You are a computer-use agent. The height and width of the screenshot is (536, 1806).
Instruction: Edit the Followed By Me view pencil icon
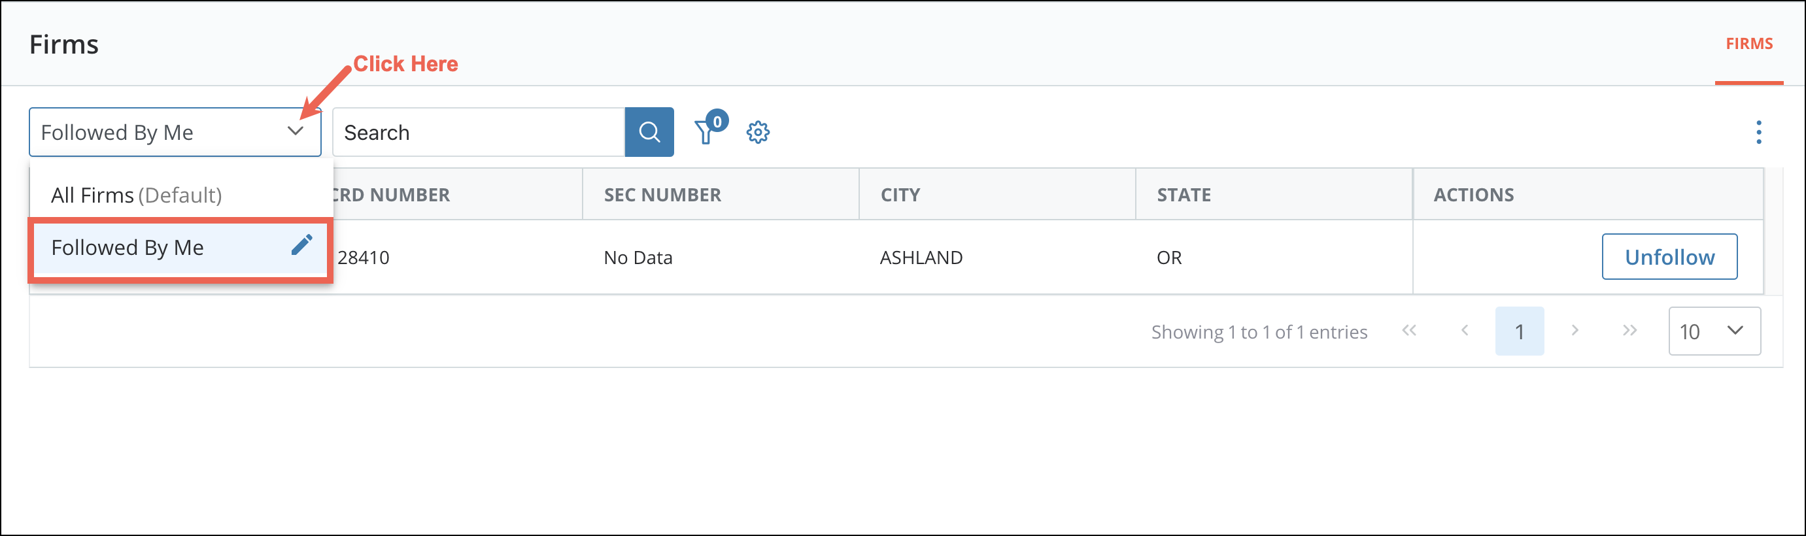coord(301,245)
